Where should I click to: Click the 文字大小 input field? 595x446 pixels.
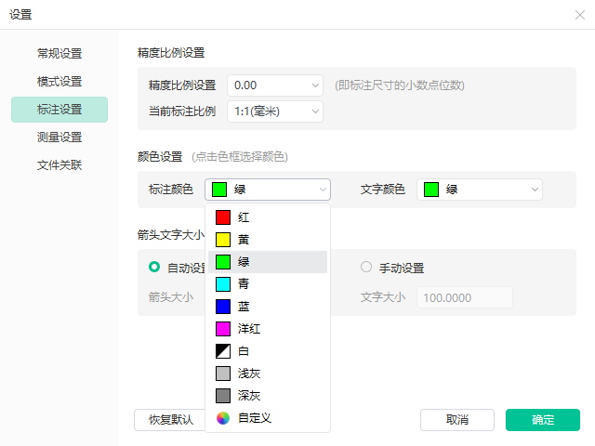465,297
